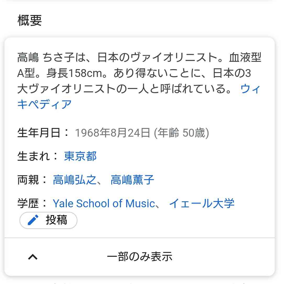Image resolution: width=281 pixels, height=284 pixels.
Task: Select the 一部のみ表示 text
Action: pyautogui.click(x=140, y=257)
